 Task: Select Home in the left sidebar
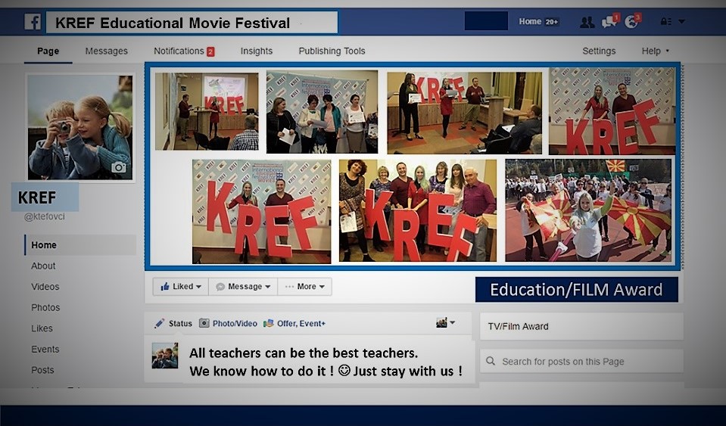[80, 245]
